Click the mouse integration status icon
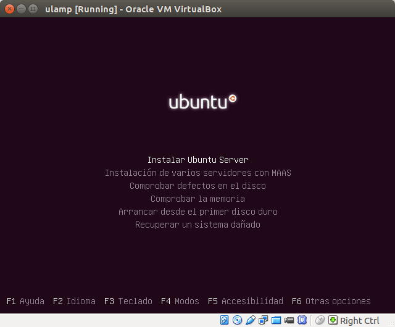This screenshot has height=327, width=395. (x=320, y=320)
